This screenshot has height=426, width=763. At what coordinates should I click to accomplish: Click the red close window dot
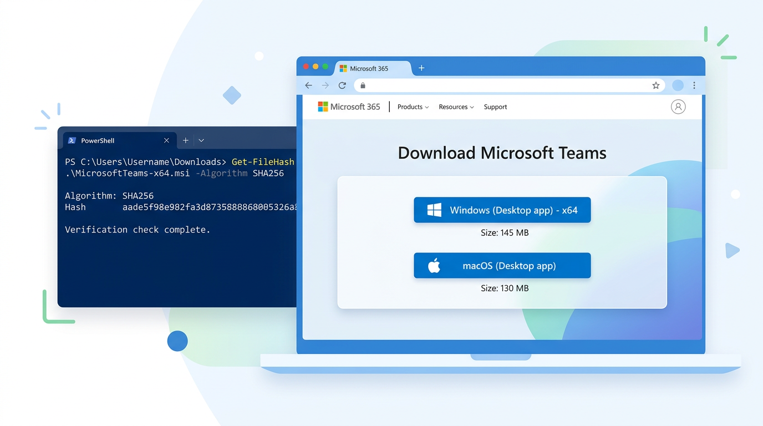306,67
